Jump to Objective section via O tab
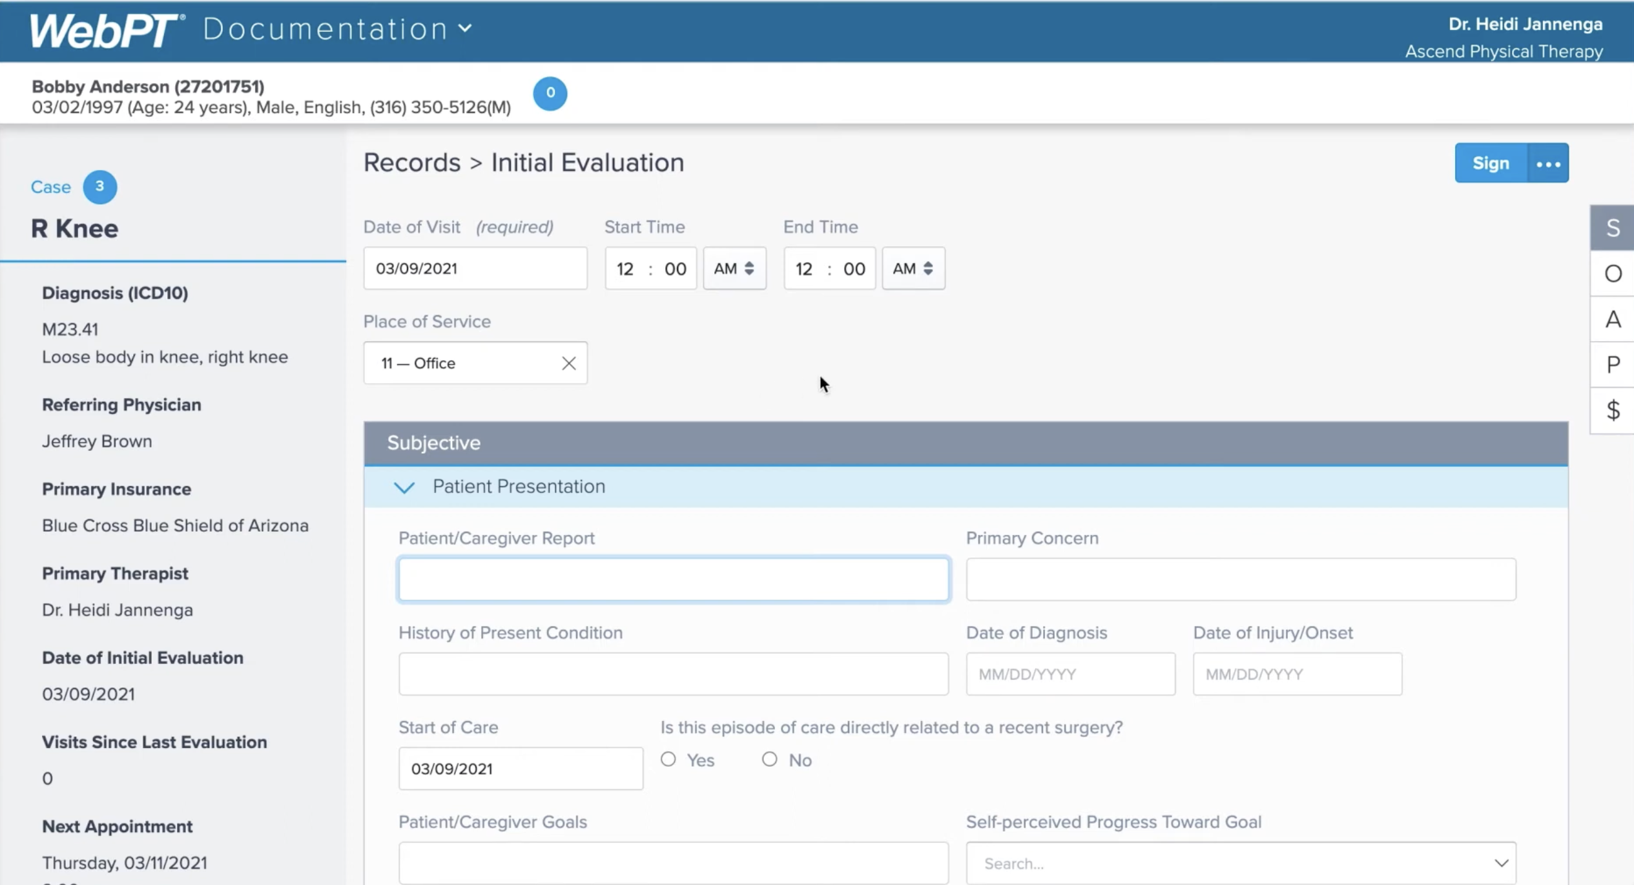 pos(1613,273)
